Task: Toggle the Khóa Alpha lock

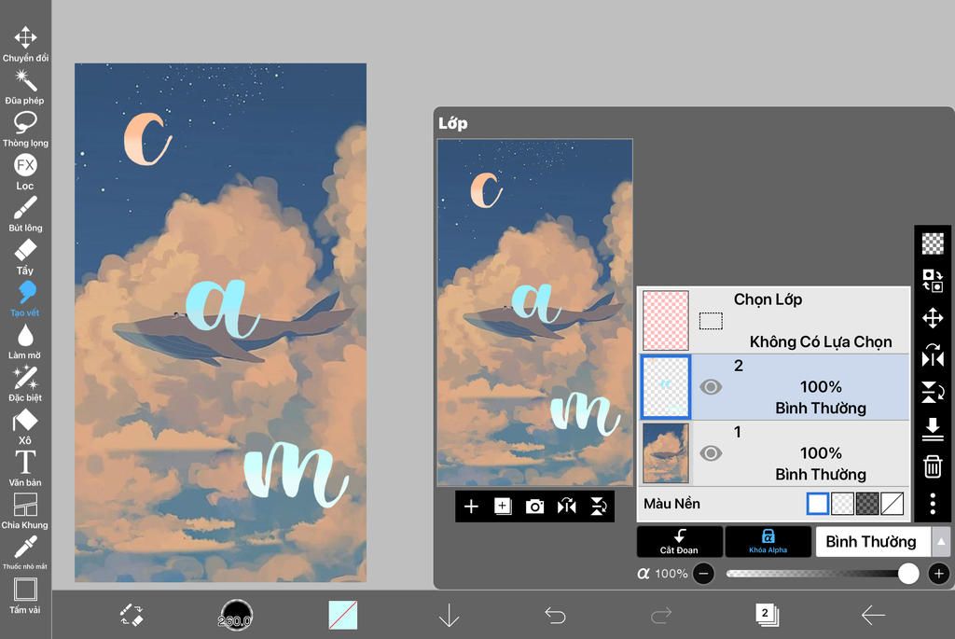Action: (x=768, y=542)
